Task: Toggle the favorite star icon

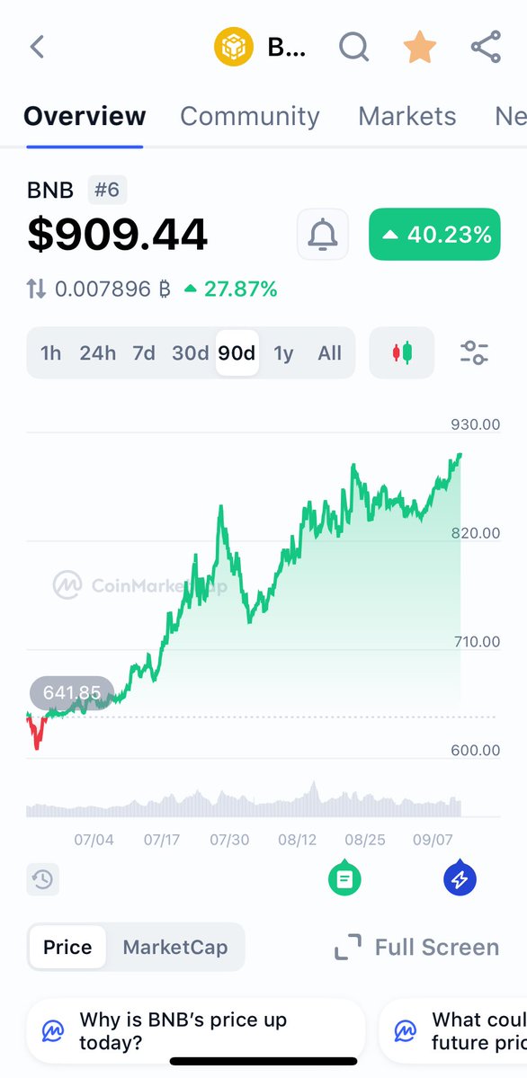Action: tap(420, 47)
